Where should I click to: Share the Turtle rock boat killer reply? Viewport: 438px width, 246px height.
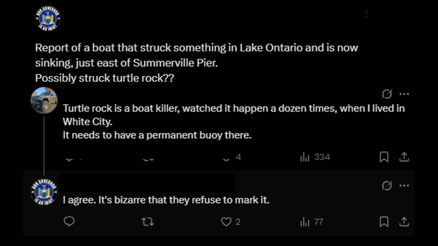click(404, 157)
